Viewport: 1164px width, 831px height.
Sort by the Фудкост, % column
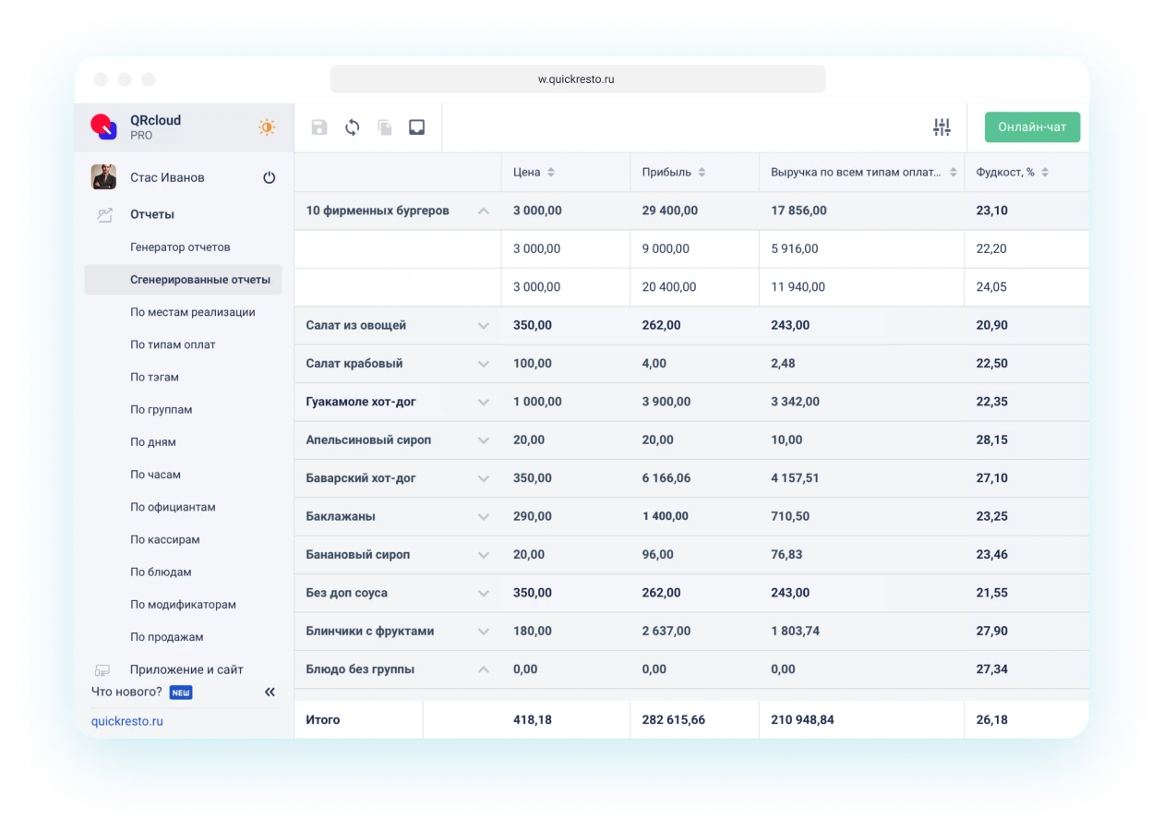coord(1045,173)
